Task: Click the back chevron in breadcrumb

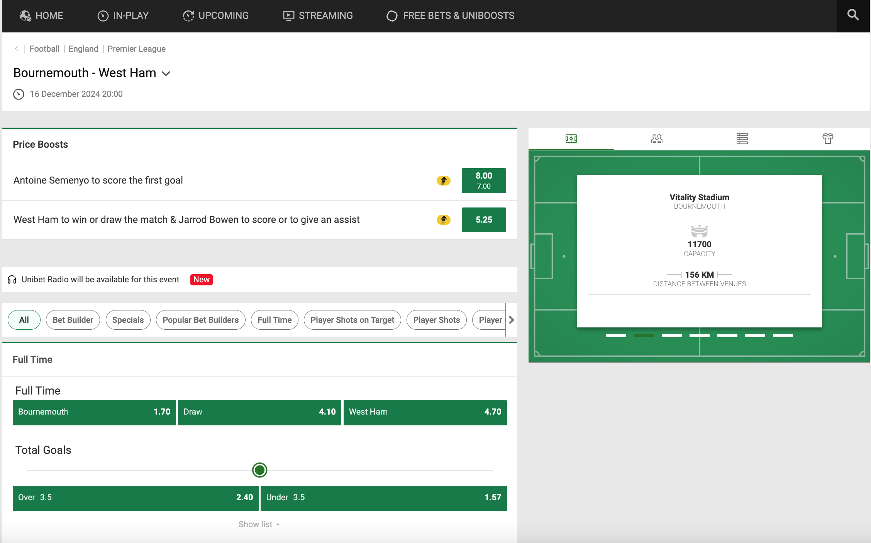Action: coord(16,49)
